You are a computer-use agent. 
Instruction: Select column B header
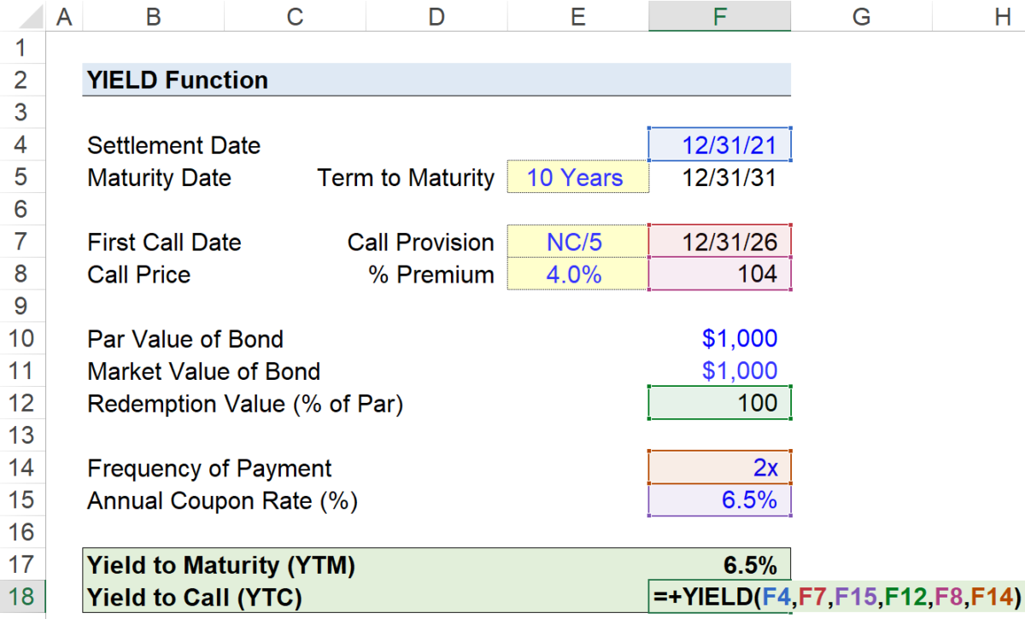(152, 15)
